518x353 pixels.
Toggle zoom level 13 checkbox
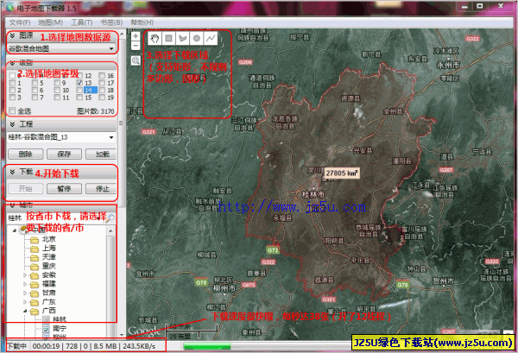(x=79, y=83)
